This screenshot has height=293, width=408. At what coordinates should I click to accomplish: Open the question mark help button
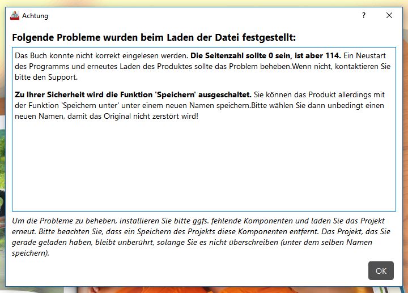pyautogui.click(x=363, y=16)
